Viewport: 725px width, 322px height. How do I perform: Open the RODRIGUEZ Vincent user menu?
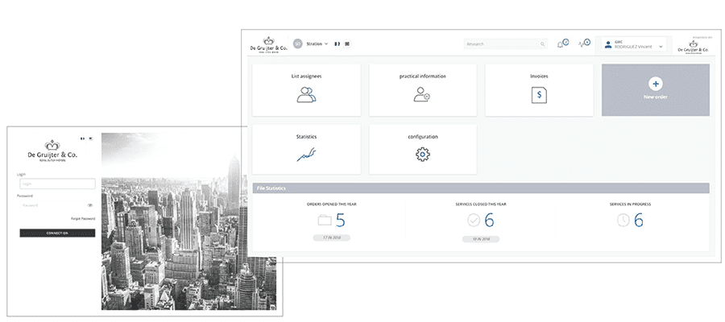634,44
